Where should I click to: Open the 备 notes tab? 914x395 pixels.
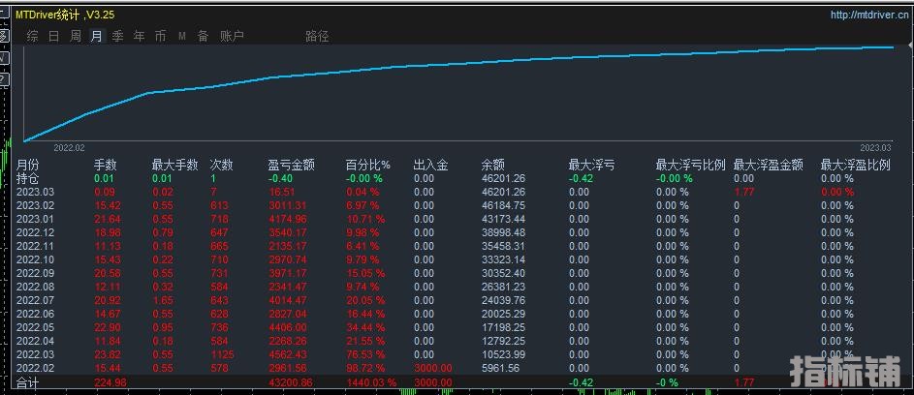click(203, 37)
